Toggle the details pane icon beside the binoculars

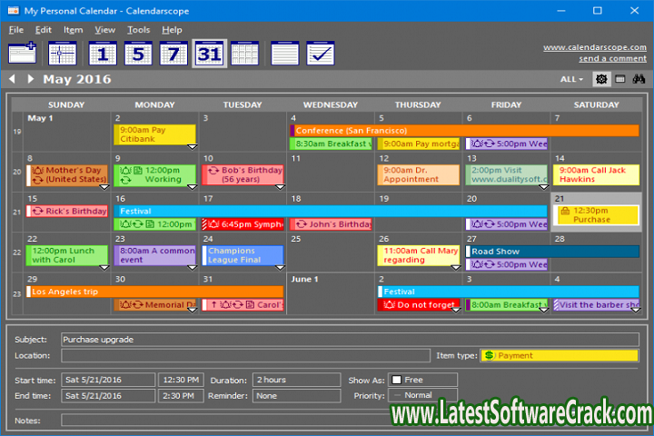click(x=619, y=79)
